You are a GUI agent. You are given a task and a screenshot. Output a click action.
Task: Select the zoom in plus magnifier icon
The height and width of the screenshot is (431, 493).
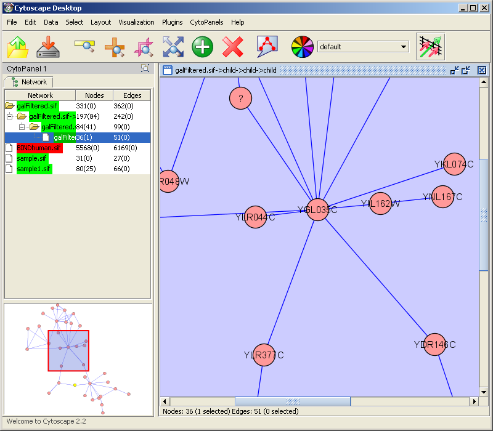click(x=115, y=47)
